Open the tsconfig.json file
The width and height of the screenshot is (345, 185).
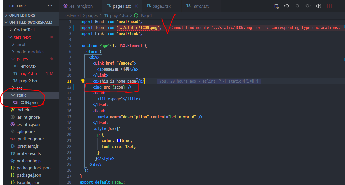(x=30, y=182)
